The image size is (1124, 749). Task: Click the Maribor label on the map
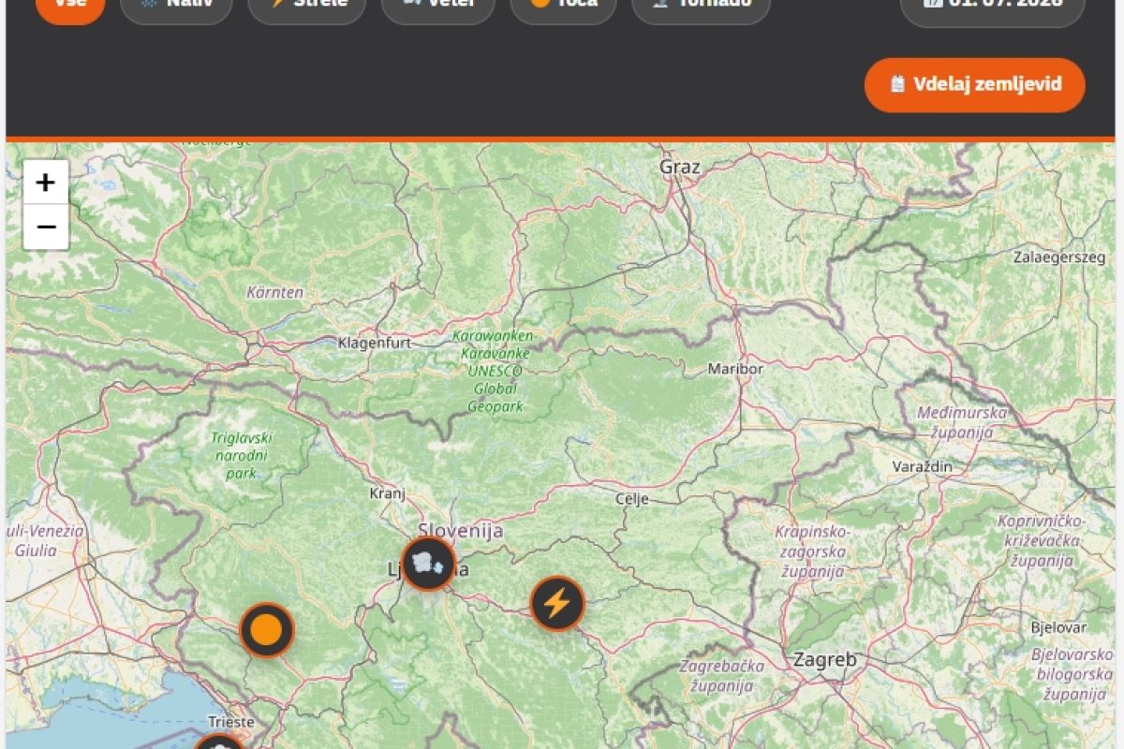tap(735, 369)
